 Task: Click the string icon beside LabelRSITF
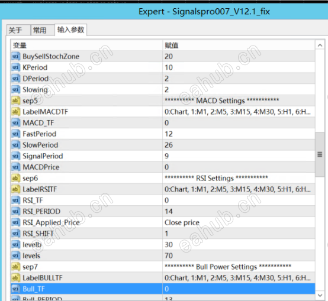(15, 189)
